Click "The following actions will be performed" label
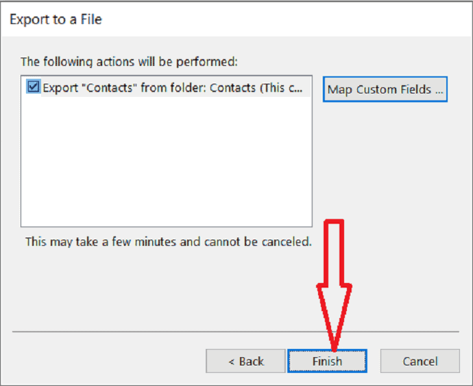The height and width of the screenshot is (386, 473). 129,62
